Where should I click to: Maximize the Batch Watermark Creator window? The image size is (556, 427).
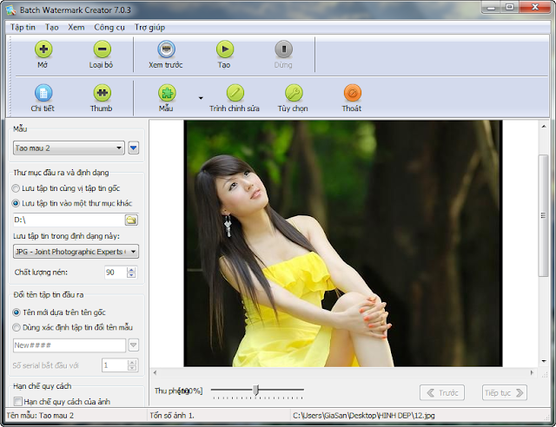tap(509, 8)
